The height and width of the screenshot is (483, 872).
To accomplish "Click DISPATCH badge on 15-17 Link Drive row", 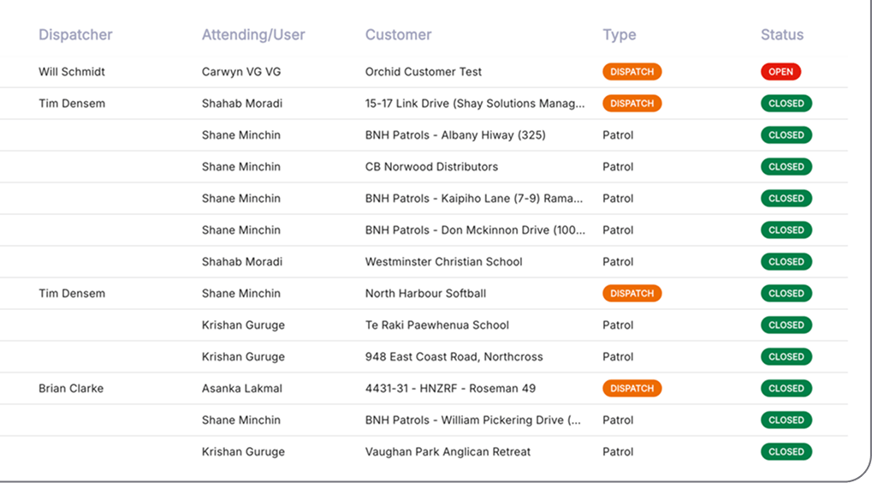I will (632, 104).
